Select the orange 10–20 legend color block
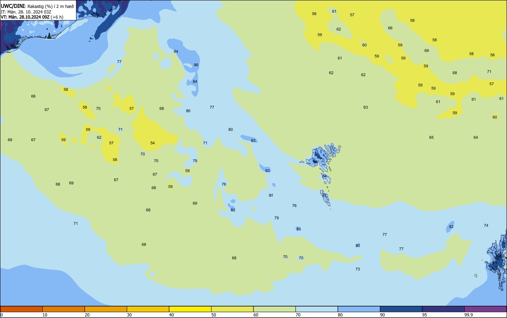 pyautogui.click(x=63, y=309)
